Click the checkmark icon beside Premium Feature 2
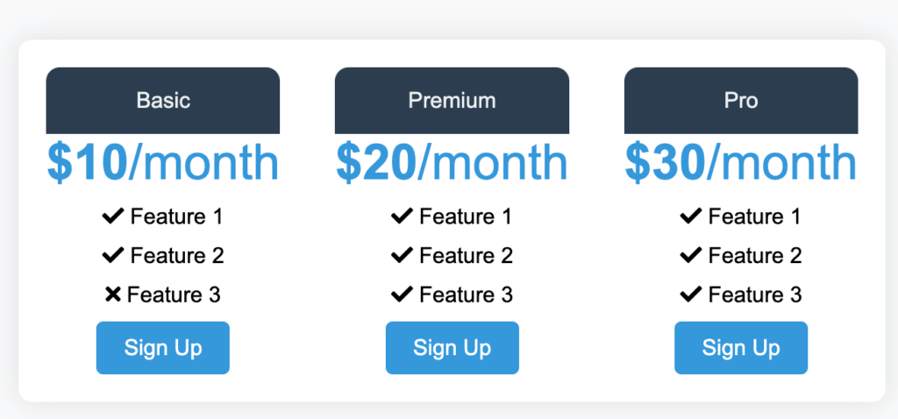 click(402, 255)
